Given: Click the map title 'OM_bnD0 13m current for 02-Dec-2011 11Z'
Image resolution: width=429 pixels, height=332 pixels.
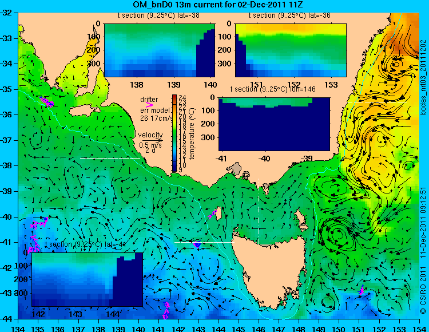Looking at the screenshot, I should pos(218,5).
